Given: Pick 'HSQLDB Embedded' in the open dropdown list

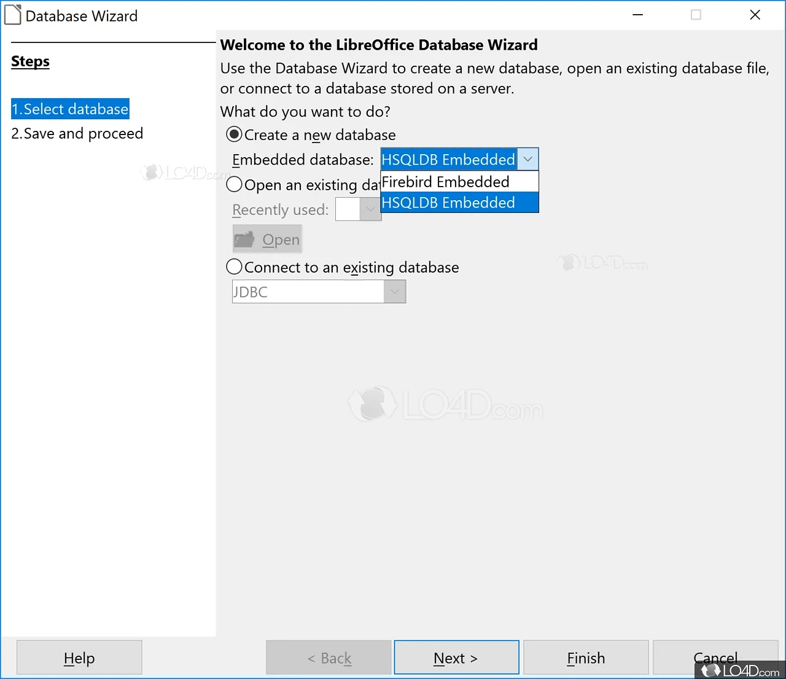Looking at the screenshot, I should pos(459,203).
